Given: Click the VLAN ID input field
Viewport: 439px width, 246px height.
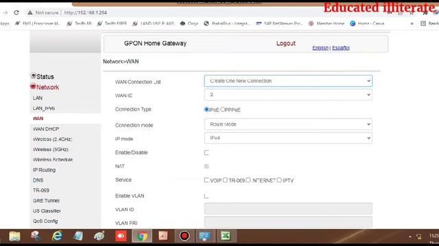Looking at the screenshot, I should tap(288, 208).
